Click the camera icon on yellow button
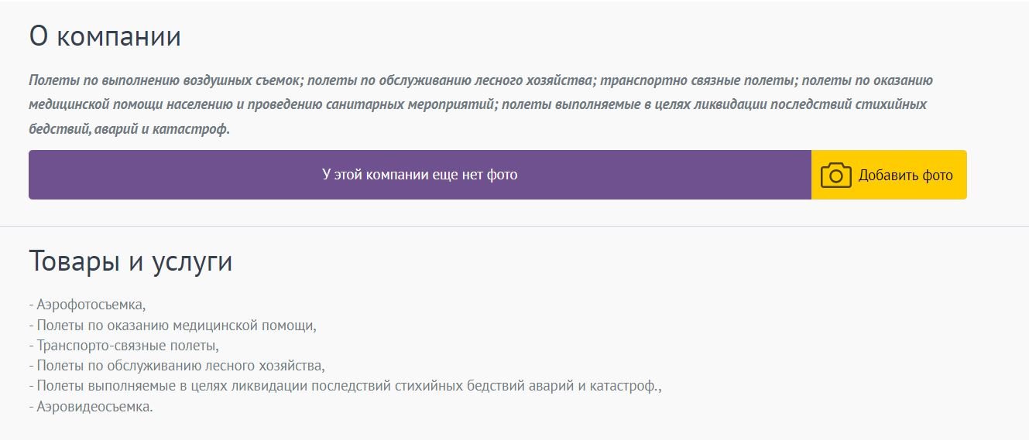The width and height of the screenshot is (1029, 440). [x=835, y=176]
